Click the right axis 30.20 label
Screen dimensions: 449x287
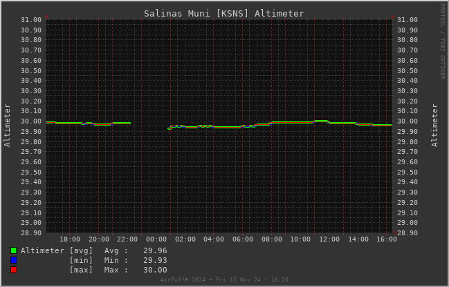(407, 101)
